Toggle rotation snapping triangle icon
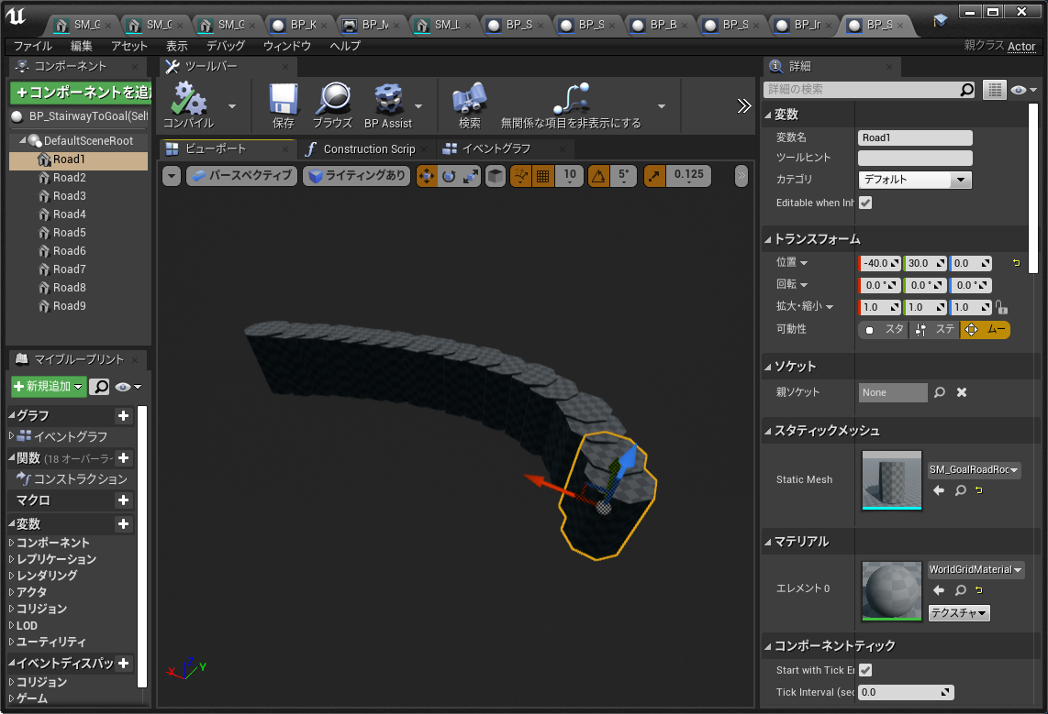This screenshot has height=714, width=1048. pos(599,175)
